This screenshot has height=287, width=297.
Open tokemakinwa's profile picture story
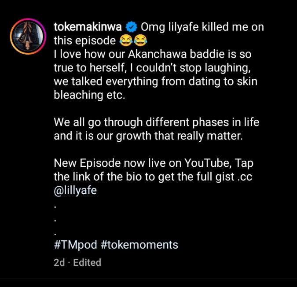(28, 37)
